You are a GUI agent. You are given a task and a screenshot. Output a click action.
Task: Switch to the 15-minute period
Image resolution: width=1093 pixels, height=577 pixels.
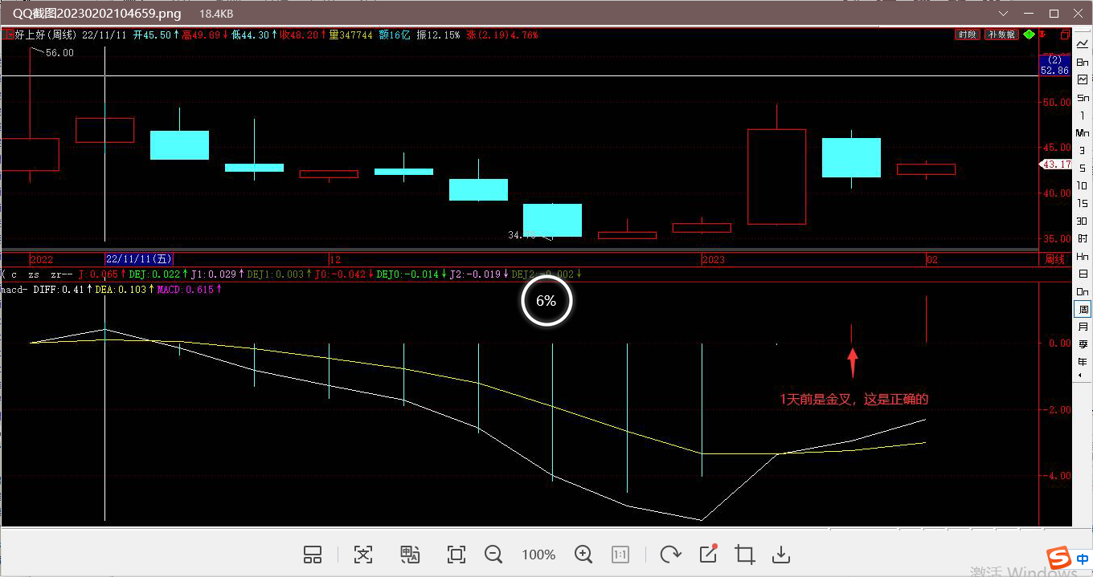point(1083,203)
